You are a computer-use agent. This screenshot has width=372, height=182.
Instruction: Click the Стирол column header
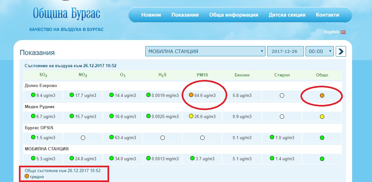click(282, 75)
